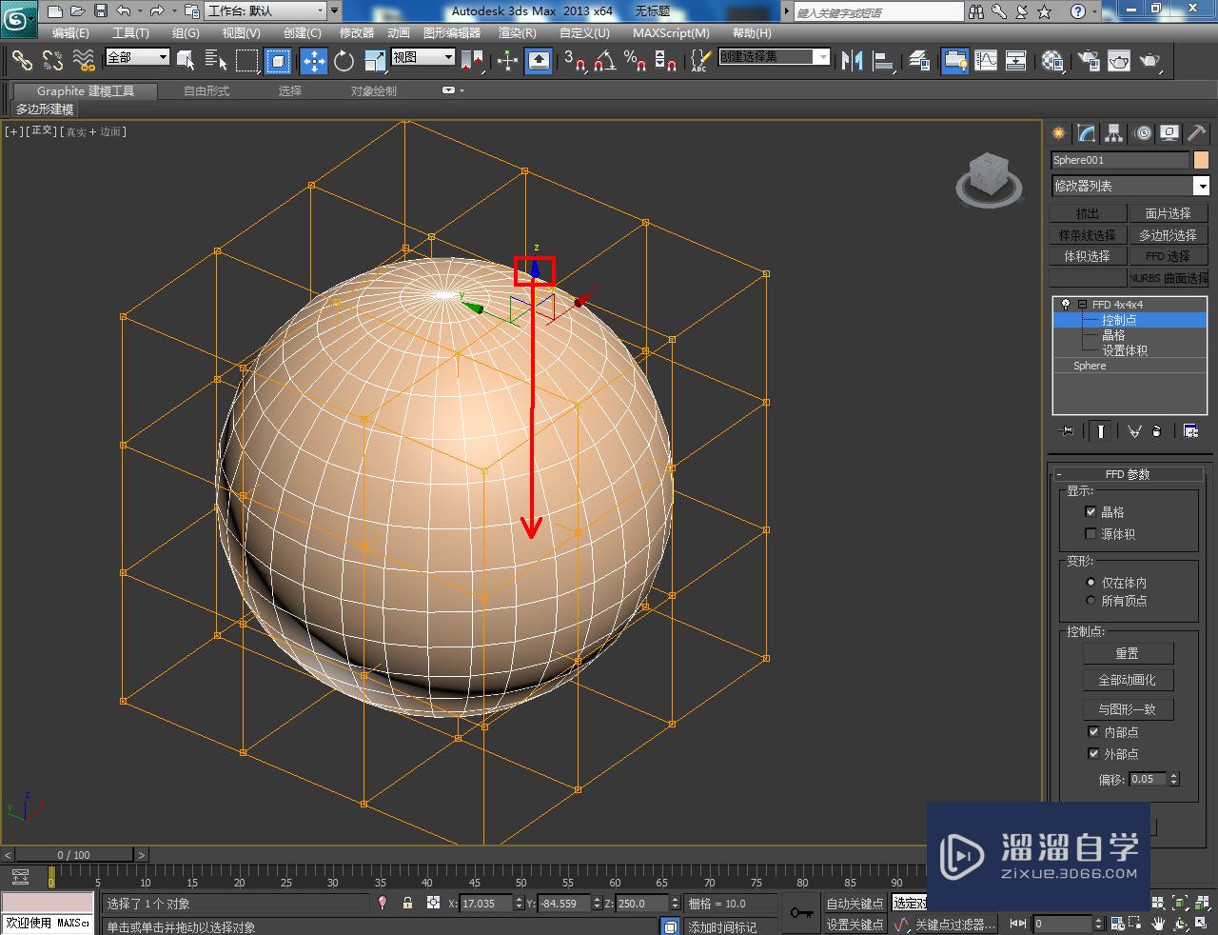Click the 多边形选择 modifier button
1218x935 pixels.
1168,234
